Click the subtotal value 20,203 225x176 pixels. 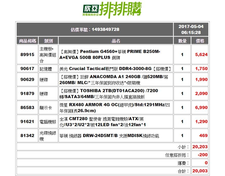tap(200, 147)
